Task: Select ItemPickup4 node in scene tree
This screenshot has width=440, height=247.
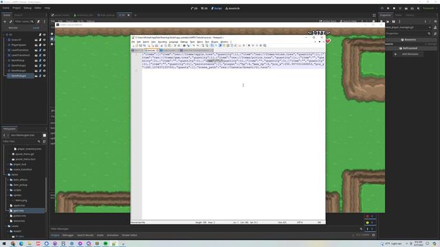Action: click(x=19, y=76)
